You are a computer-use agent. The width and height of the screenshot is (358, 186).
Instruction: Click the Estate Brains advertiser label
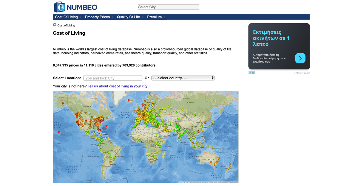(x=302, y=73)
